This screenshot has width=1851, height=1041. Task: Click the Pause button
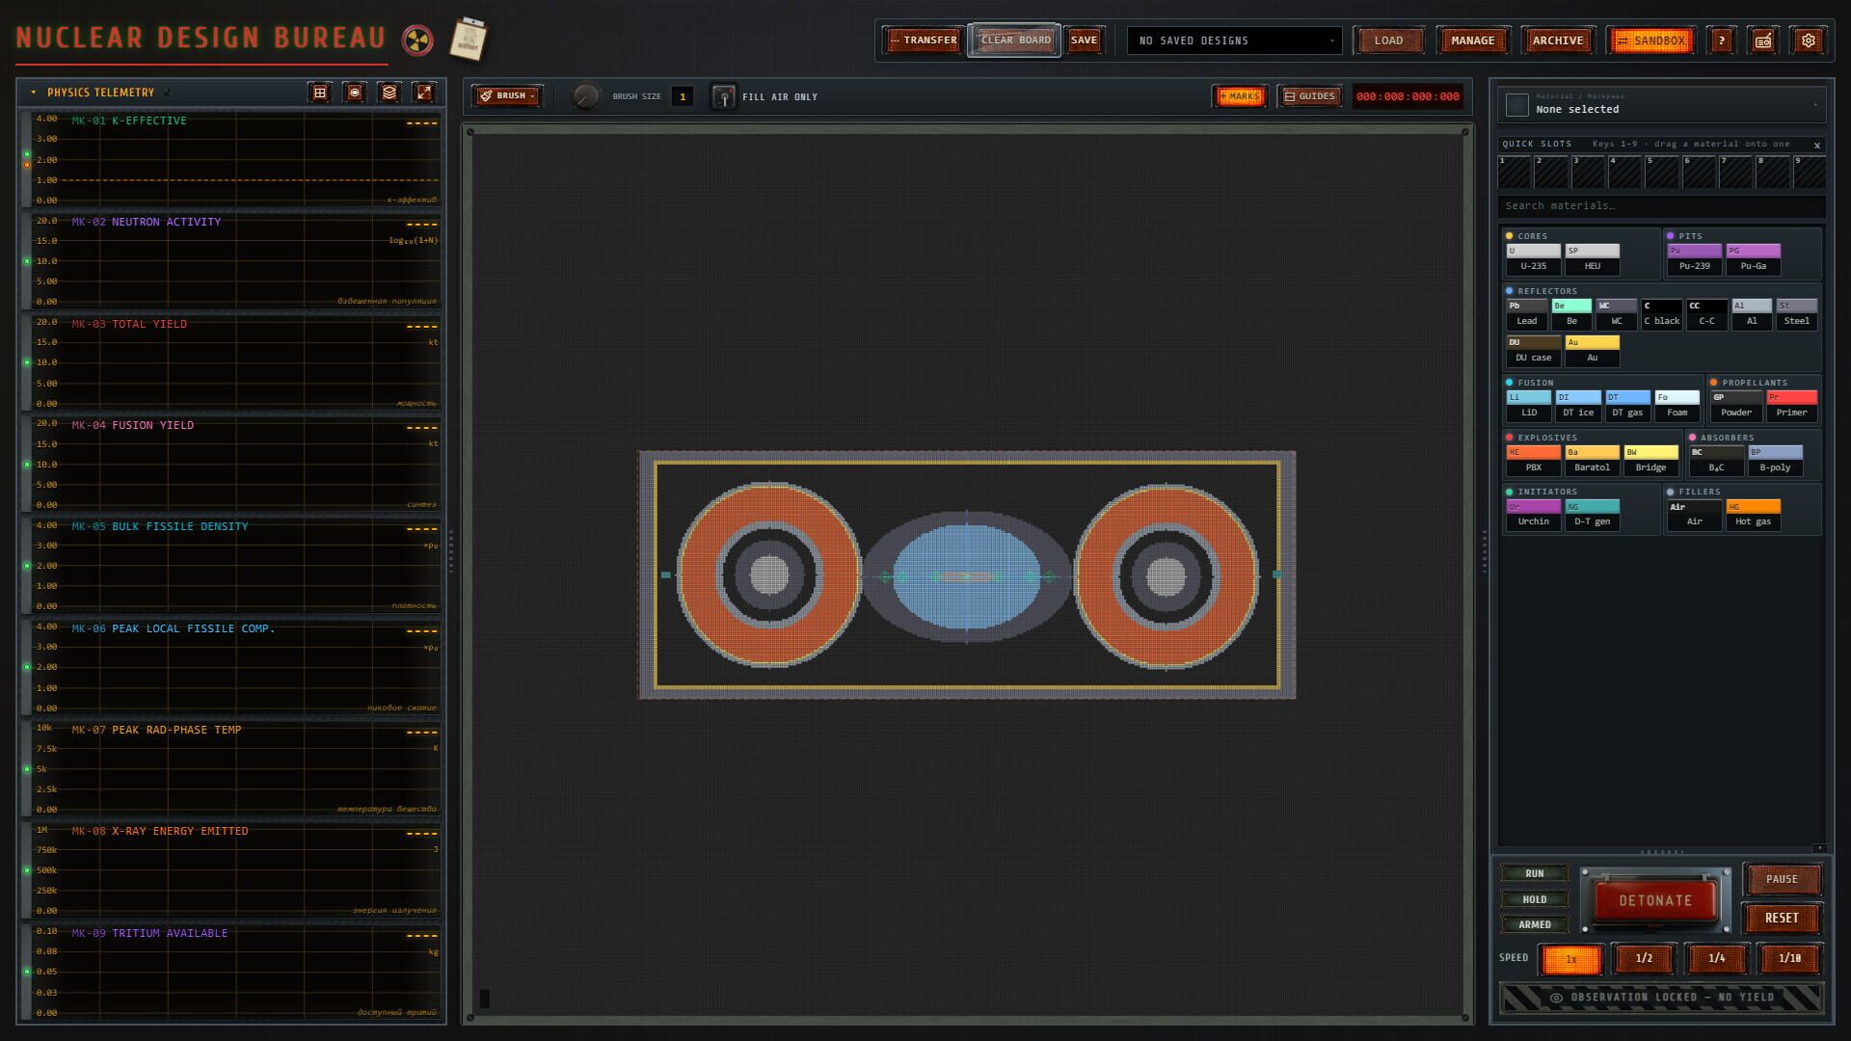(1781, 879)
